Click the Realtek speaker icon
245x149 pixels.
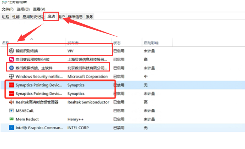point(11,102)
